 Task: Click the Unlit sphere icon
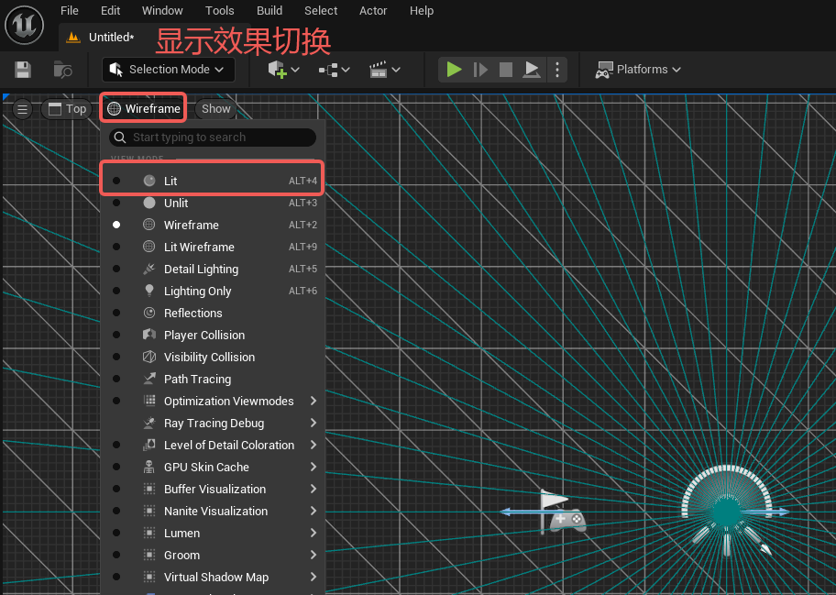(x=149, y=203)
